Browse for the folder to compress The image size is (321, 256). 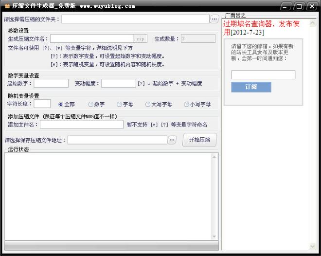point(214,19)
